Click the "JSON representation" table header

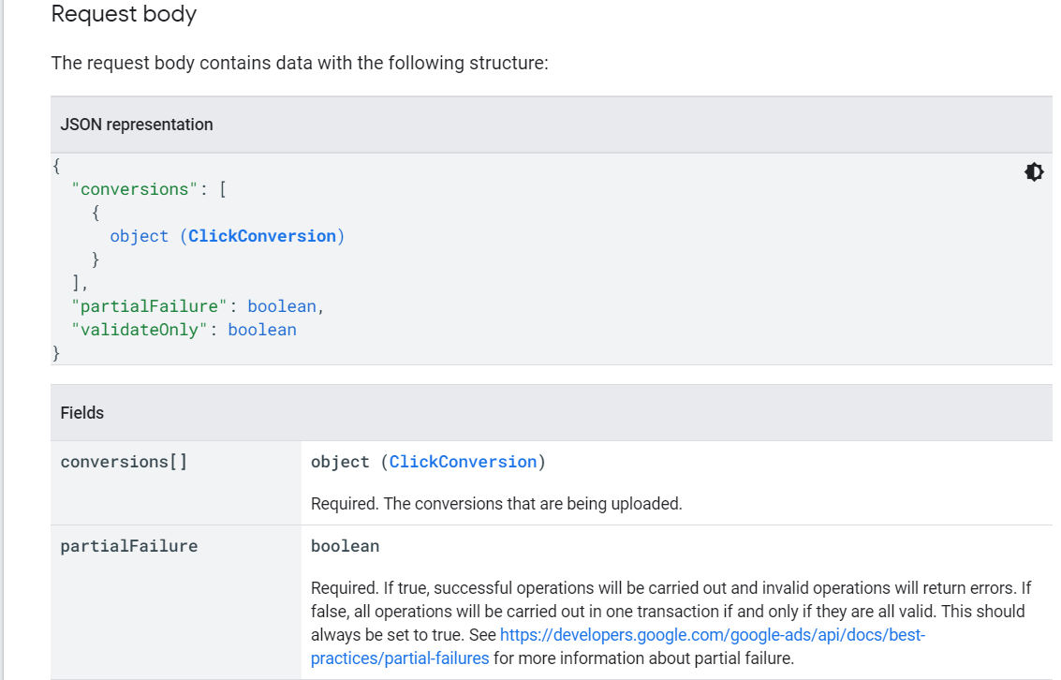pos(137,125)
